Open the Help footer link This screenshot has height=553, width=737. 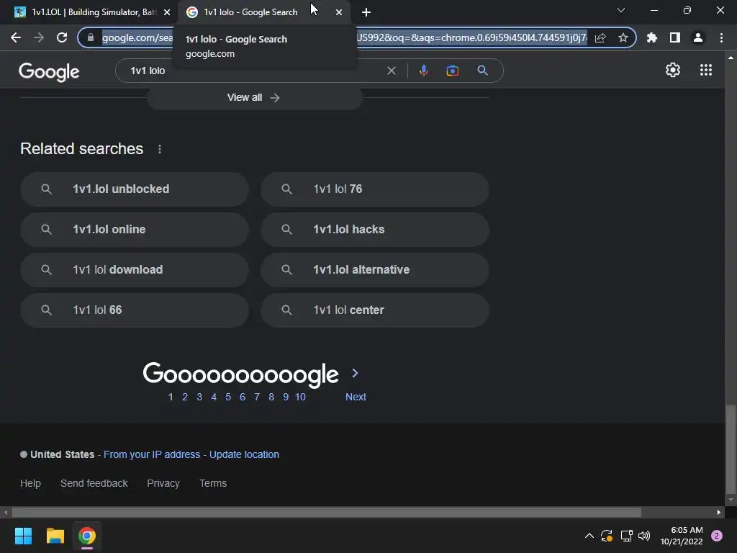click(x=30, y=483)
